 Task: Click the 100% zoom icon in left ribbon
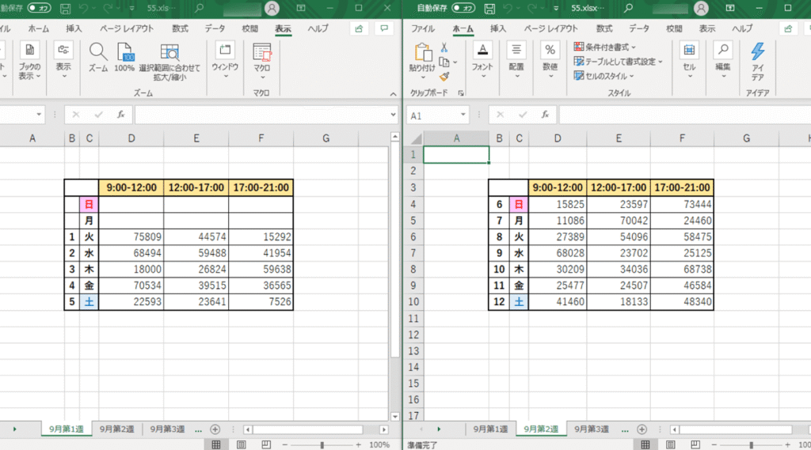point(124,54)
